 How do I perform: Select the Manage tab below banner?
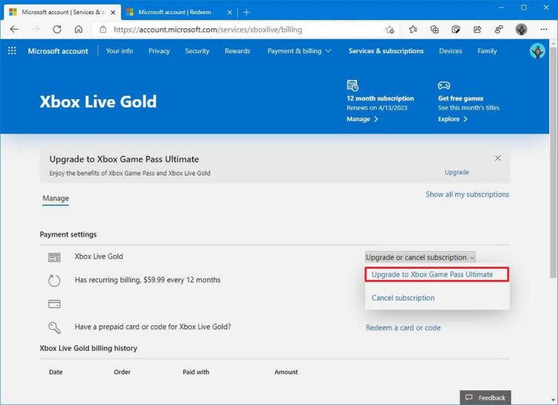(x=56, y=198)
